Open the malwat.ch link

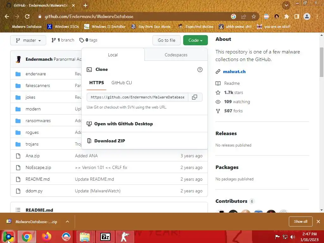(234, 72)
